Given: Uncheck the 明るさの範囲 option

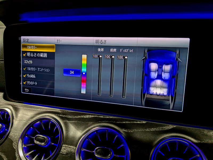Looking at the screenshot, I should [25, 55].
